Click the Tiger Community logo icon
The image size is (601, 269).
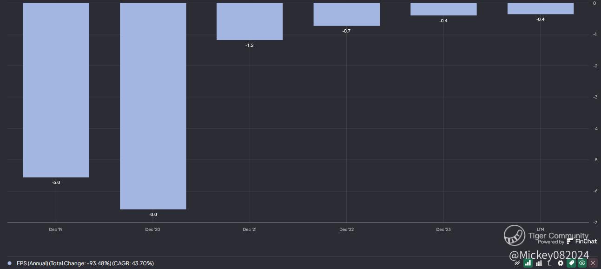pos(515,236)
